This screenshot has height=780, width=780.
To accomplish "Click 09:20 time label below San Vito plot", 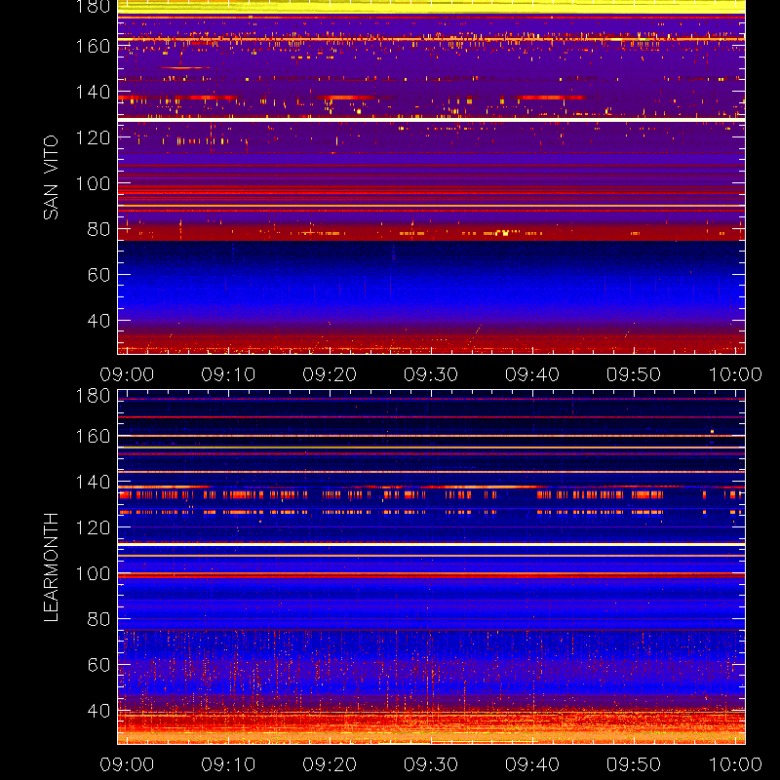I will tap(330, 374).
